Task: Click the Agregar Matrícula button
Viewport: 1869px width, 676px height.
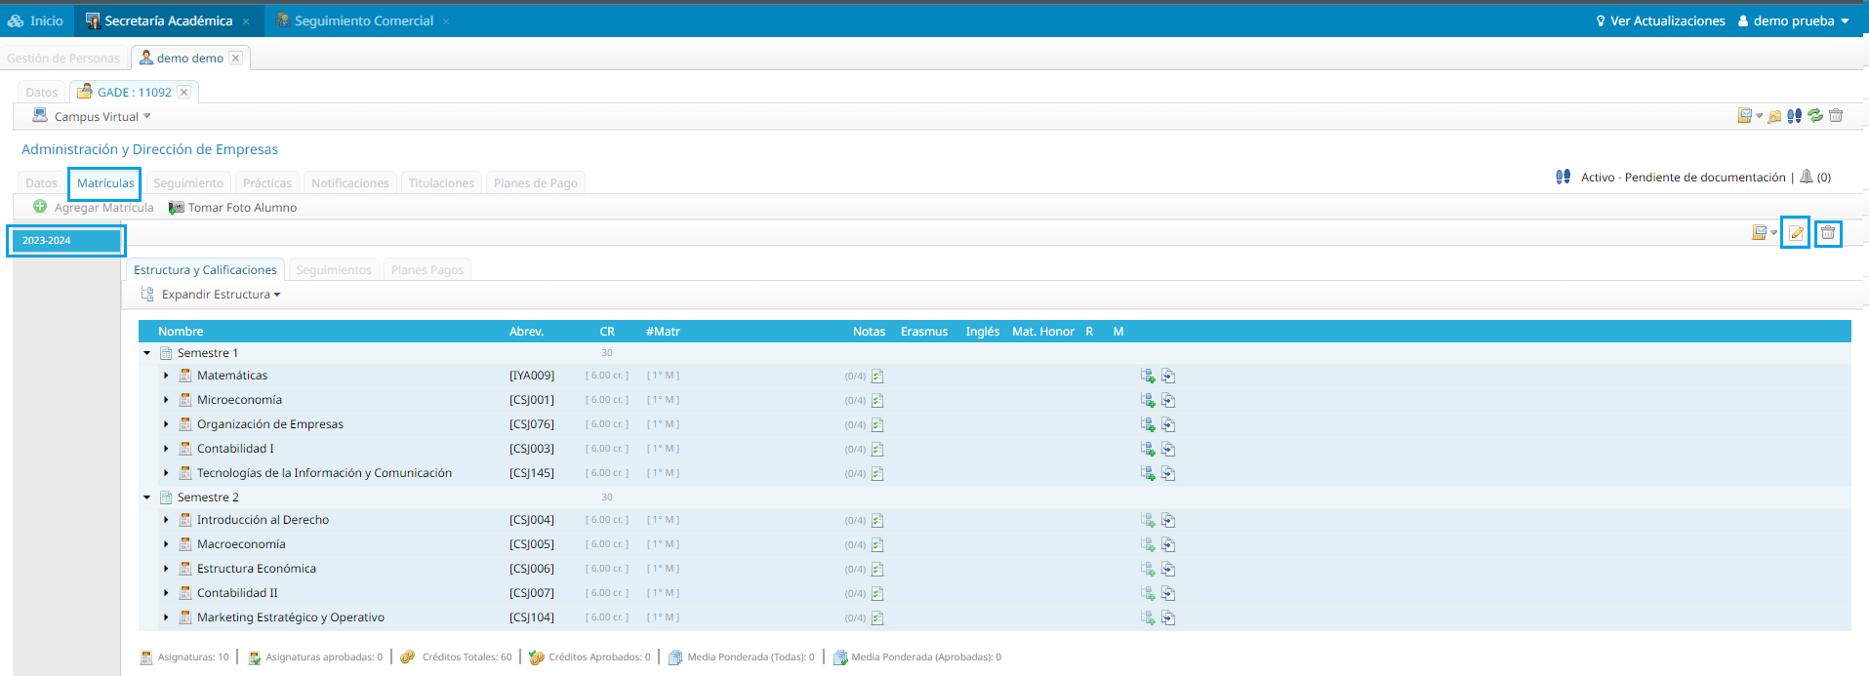Action: (94, 208)
